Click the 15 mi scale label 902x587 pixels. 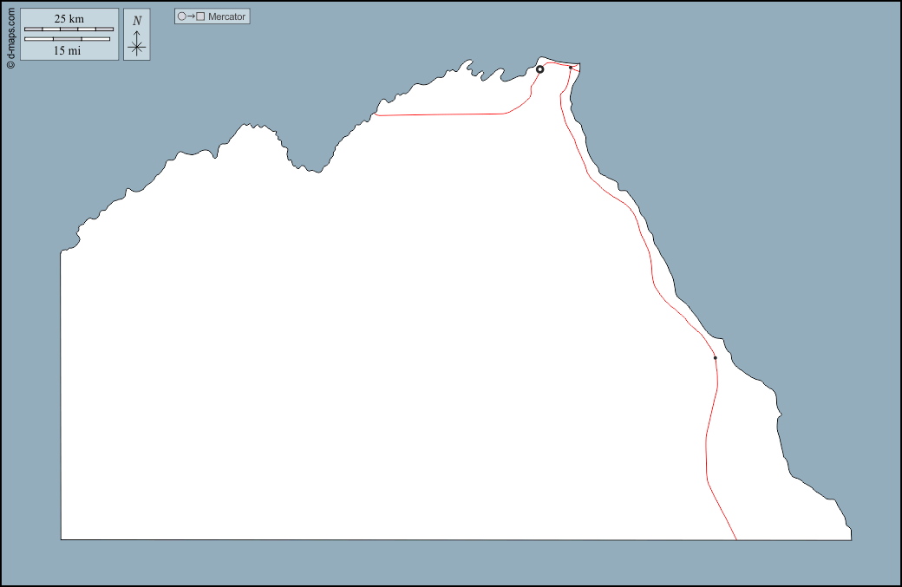(68, 50)
